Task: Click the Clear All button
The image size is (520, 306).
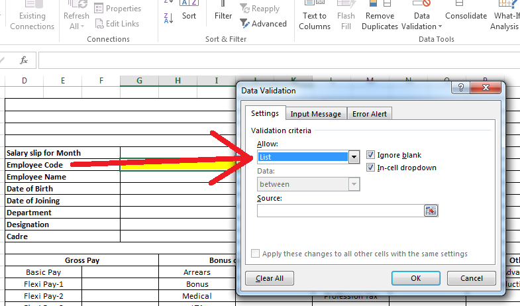Action: coord(270,278)
